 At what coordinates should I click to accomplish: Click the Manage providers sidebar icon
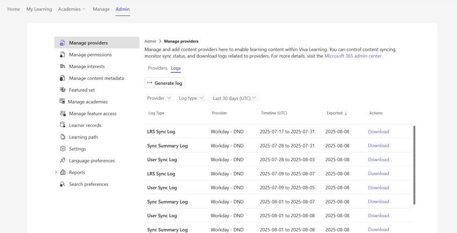coord(63,43)
